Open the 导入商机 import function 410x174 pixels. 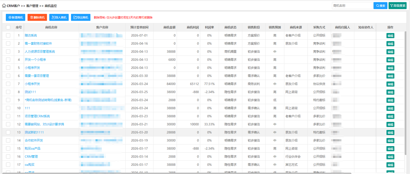[x=59, y=17]
